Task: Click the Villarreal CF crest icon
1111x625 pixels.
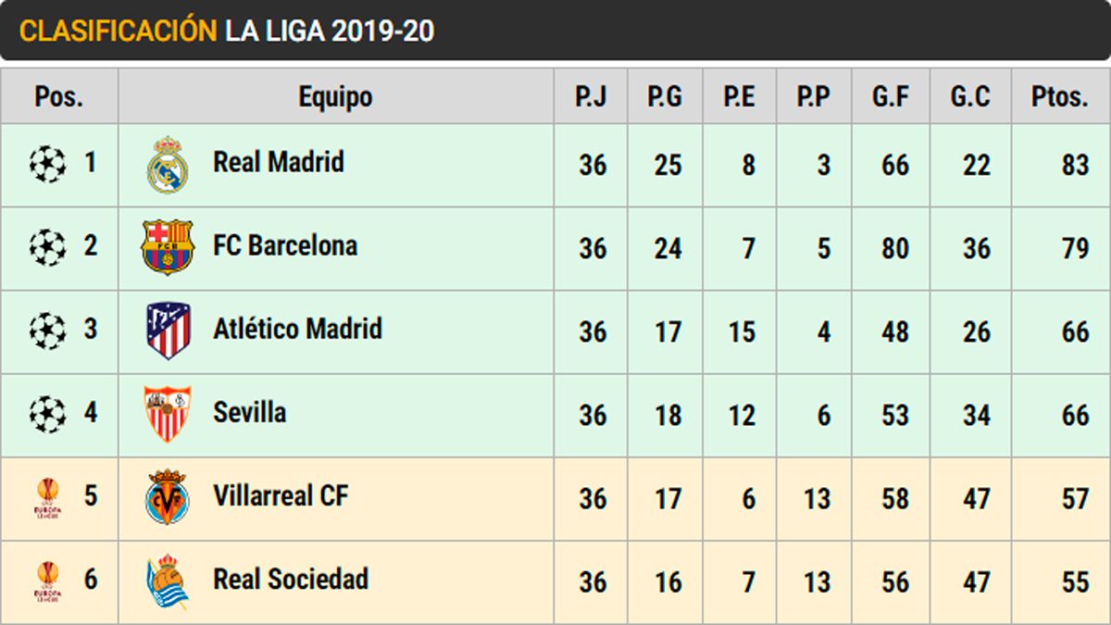Action: point(168,498)
